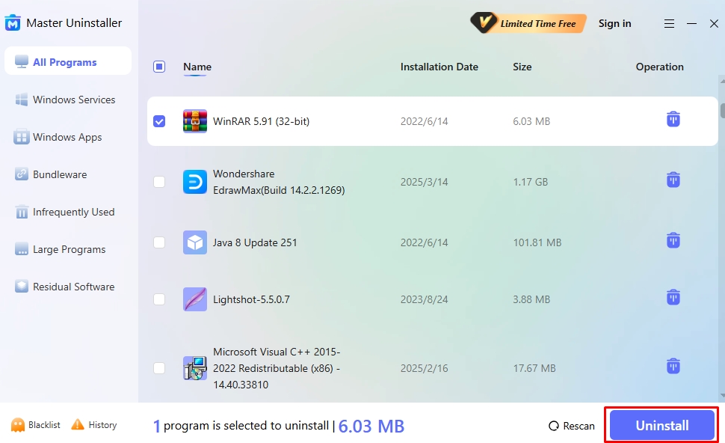
Task: Click 'Wondershare EdrawMax(Build 14.2.2.1269)' name text
Action: click(279, 182)
